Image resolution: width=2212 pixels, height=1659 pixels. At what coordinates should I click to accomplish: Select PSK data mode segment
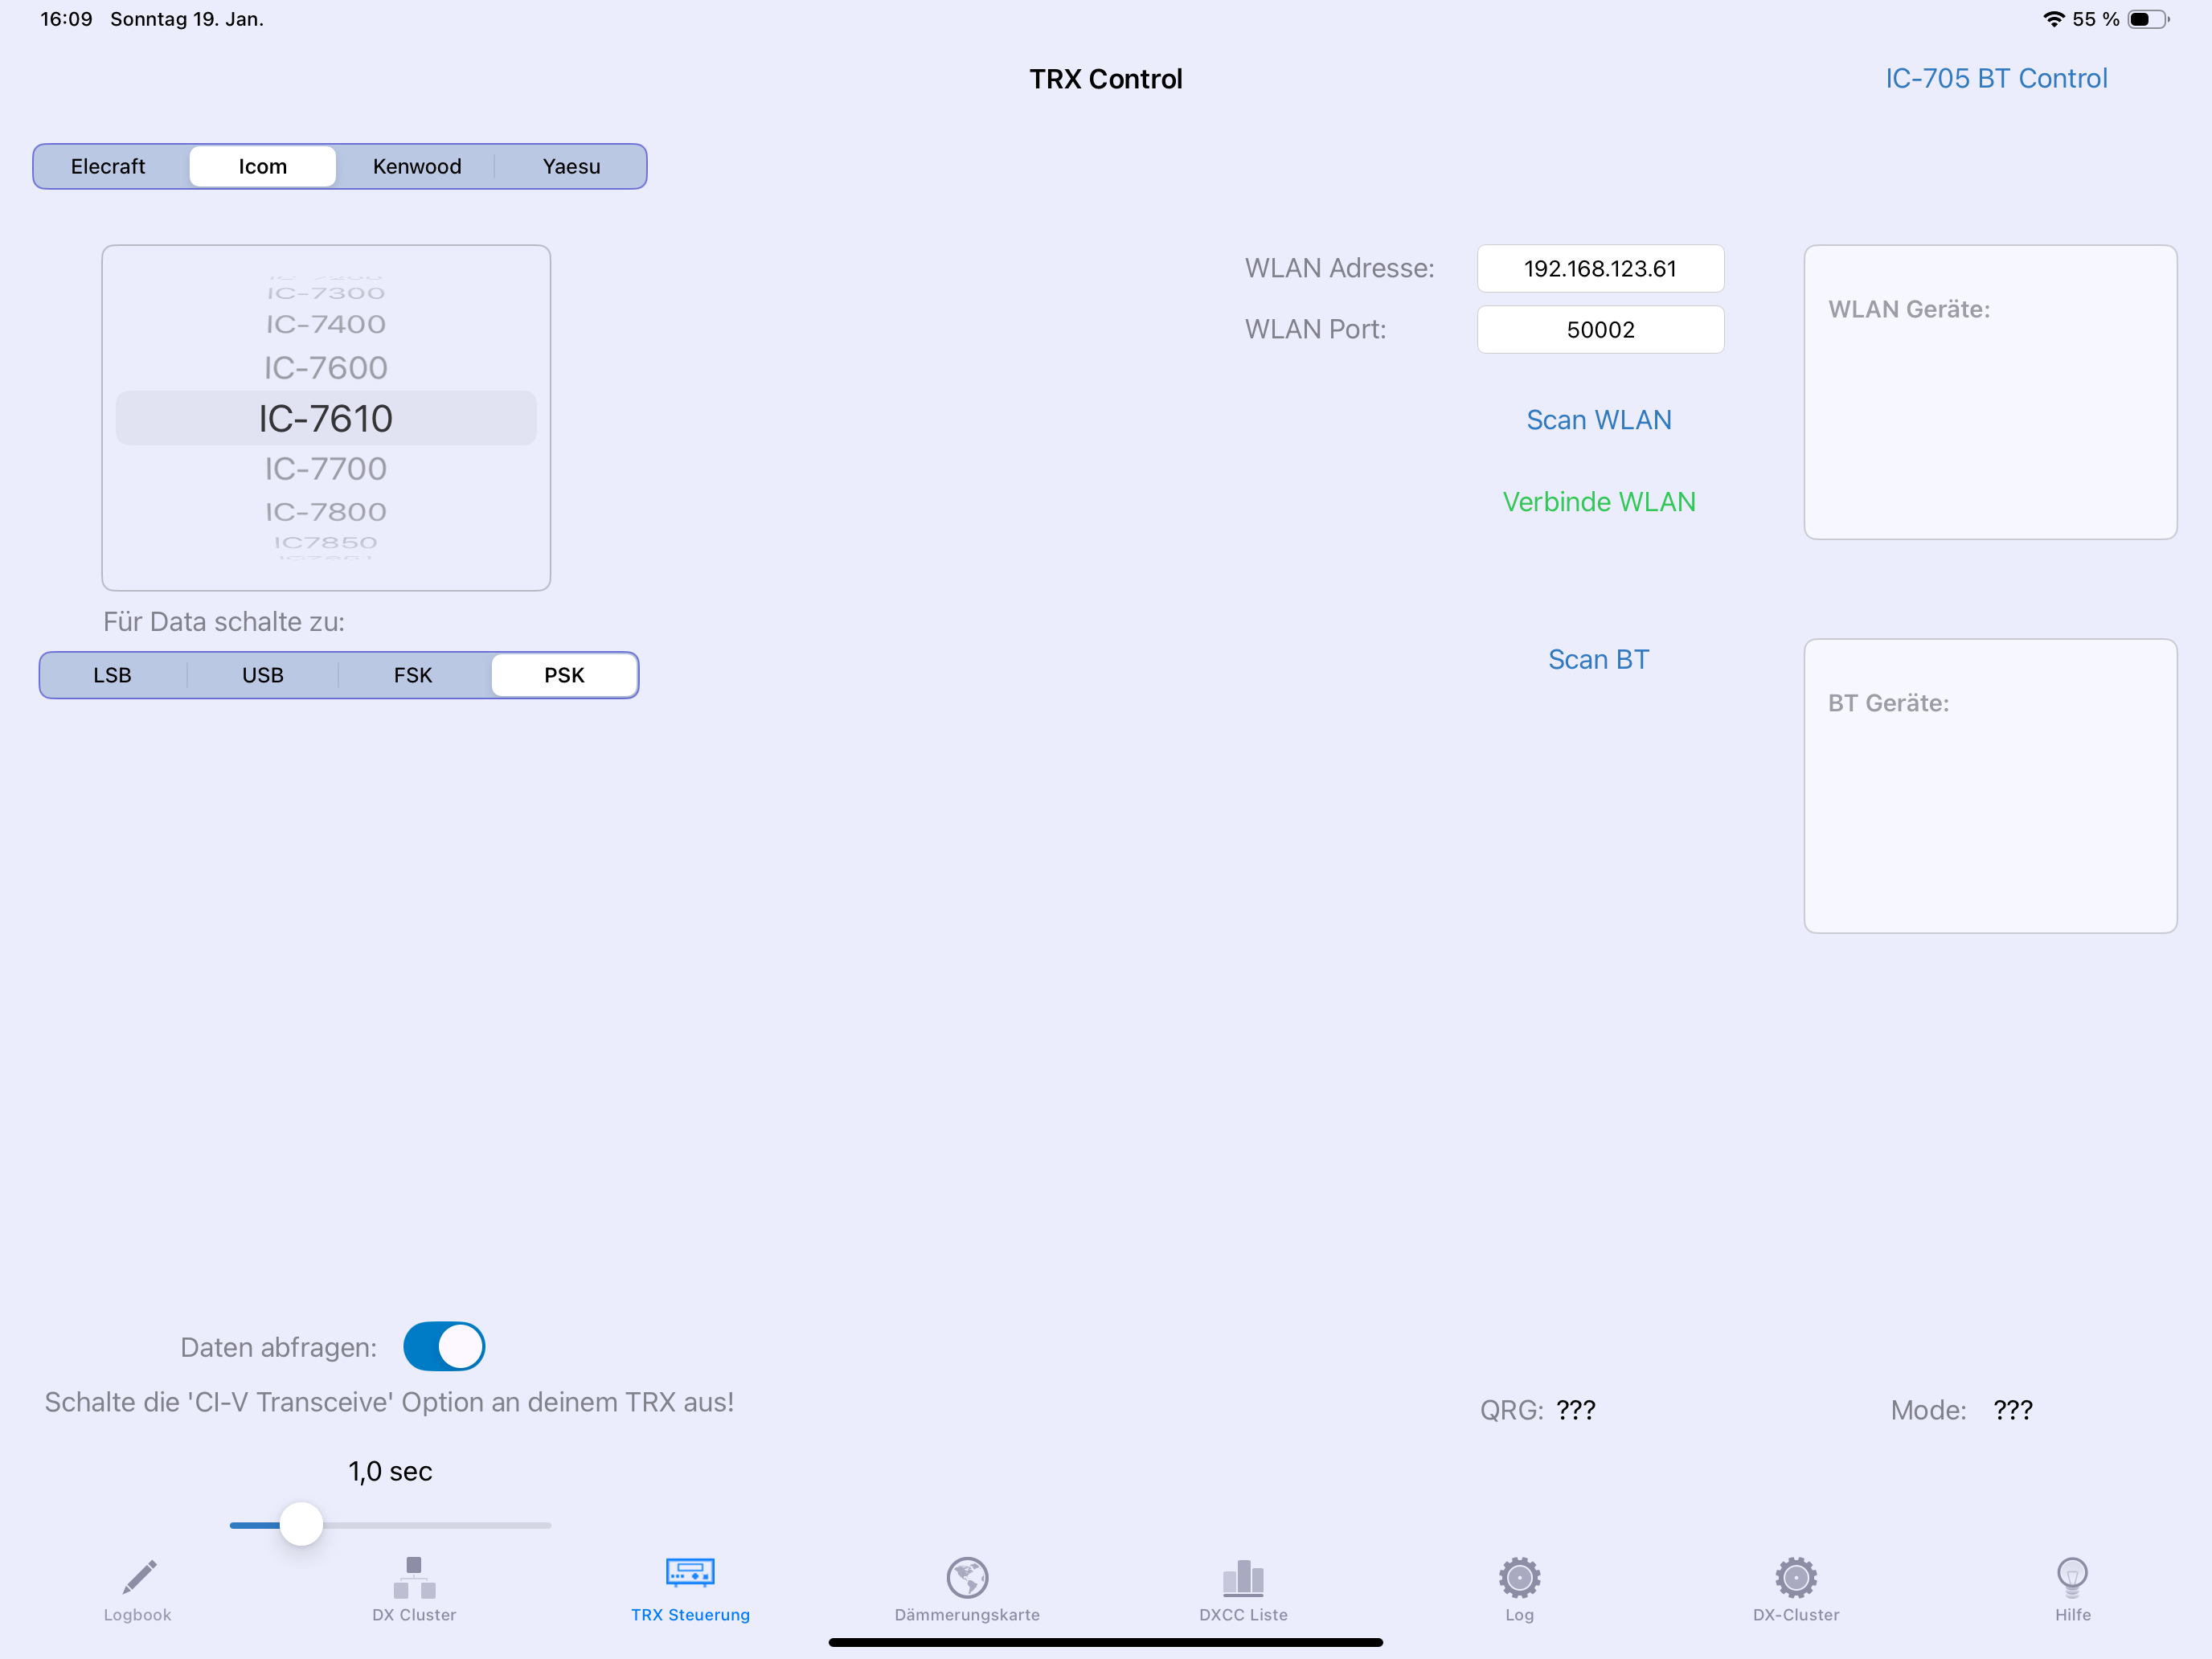[564, 675]
